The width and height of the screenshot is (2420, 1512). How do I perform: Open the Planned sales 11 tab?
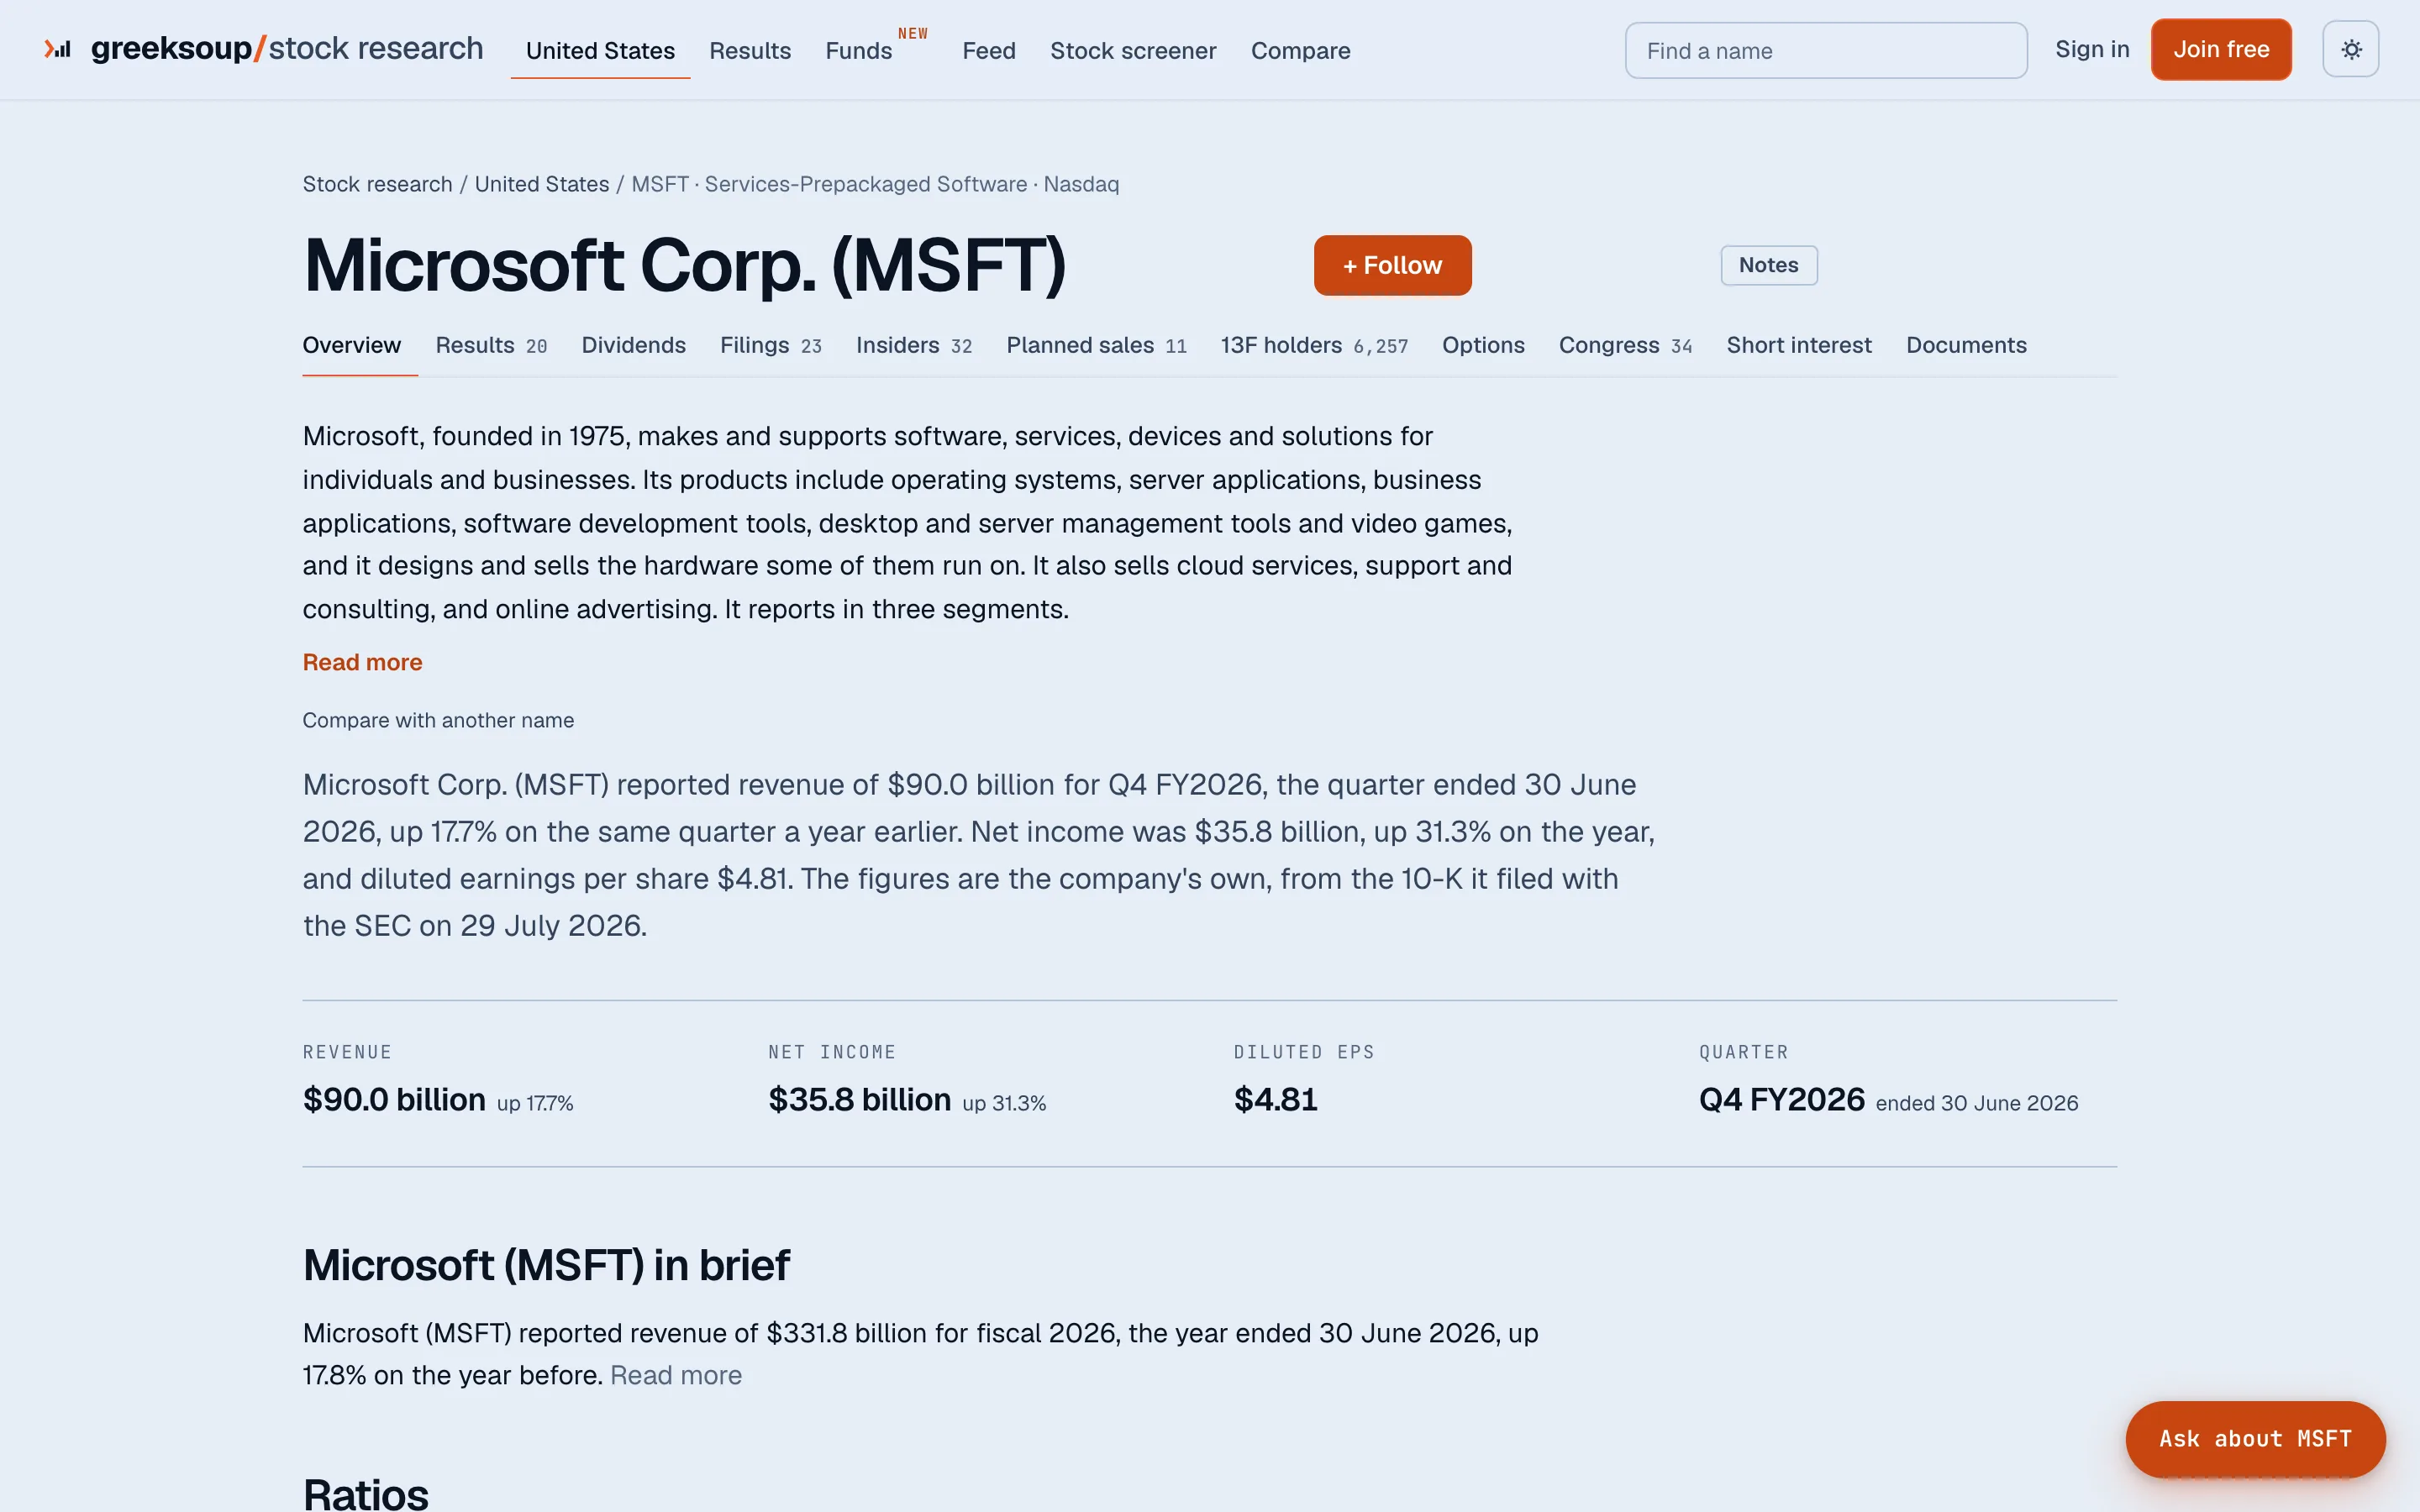coord(1096,345)
